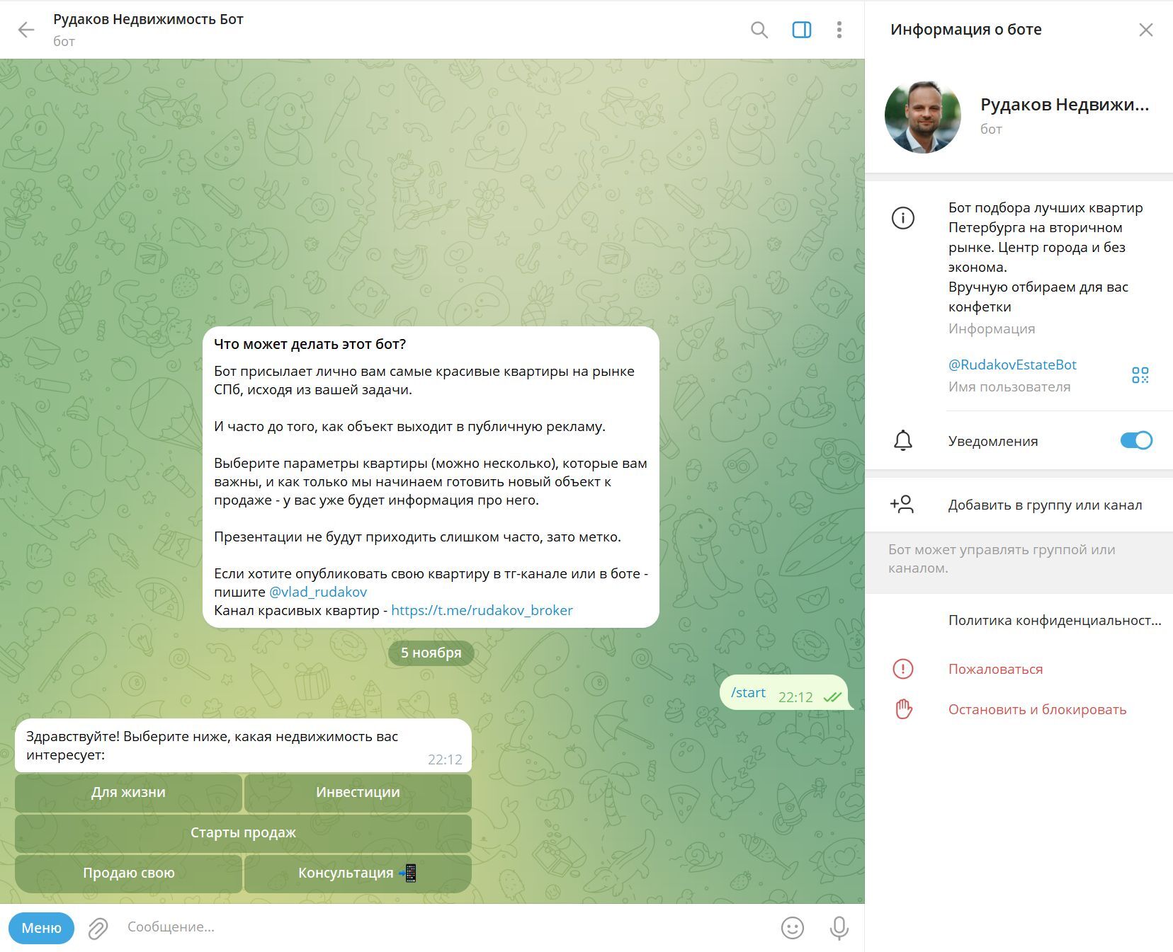The image size is (1173, 952).
Task: Open the t.me/rudakov_broker channel link
Action: point(482,610)
